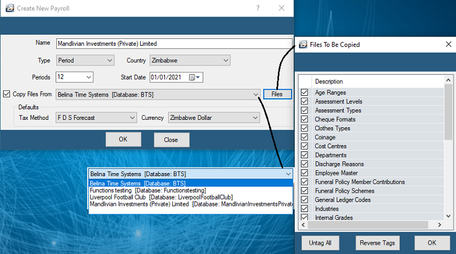The height and width of the screenshot is (254, 456).
Task: Click the General Ledger Codes row text
Action: [x=342, y=200]
